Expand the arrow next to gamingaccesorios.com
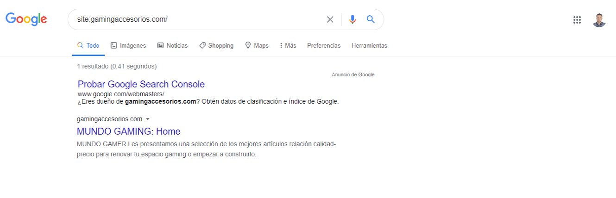This screenshot has height=198, width=616. (148, 119)
